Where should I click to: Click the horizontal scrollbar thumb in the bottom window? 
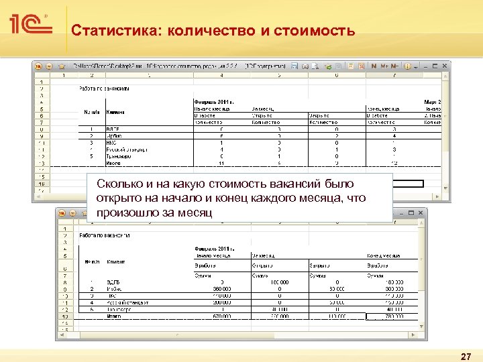pyautogui.click(x=177, y=335)
